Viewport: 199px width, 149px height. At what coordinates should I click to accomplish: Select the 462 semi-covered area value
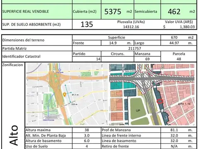tap(174, 12)
